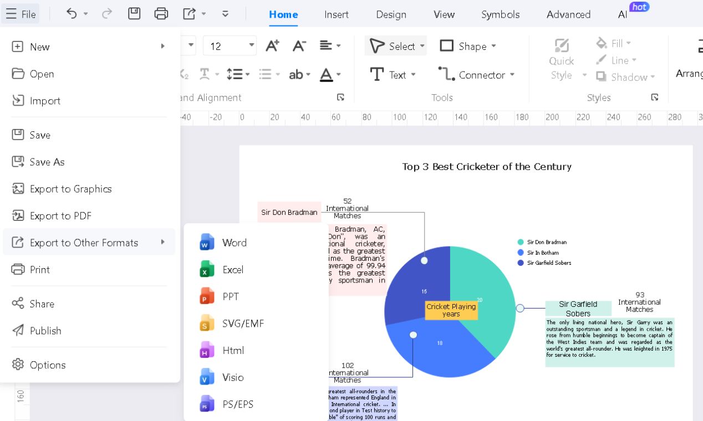
Task: Expand the Shape tool dropdown arrow
Action: [x=493, y=46]
